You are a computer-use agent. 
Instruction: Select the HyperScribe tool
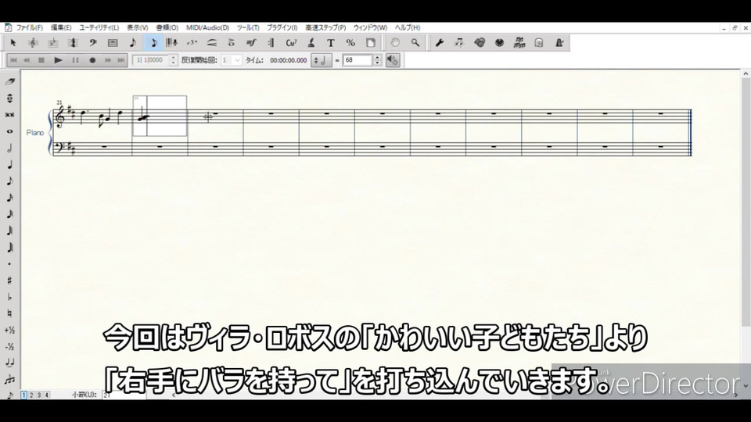tap(172, 43)
